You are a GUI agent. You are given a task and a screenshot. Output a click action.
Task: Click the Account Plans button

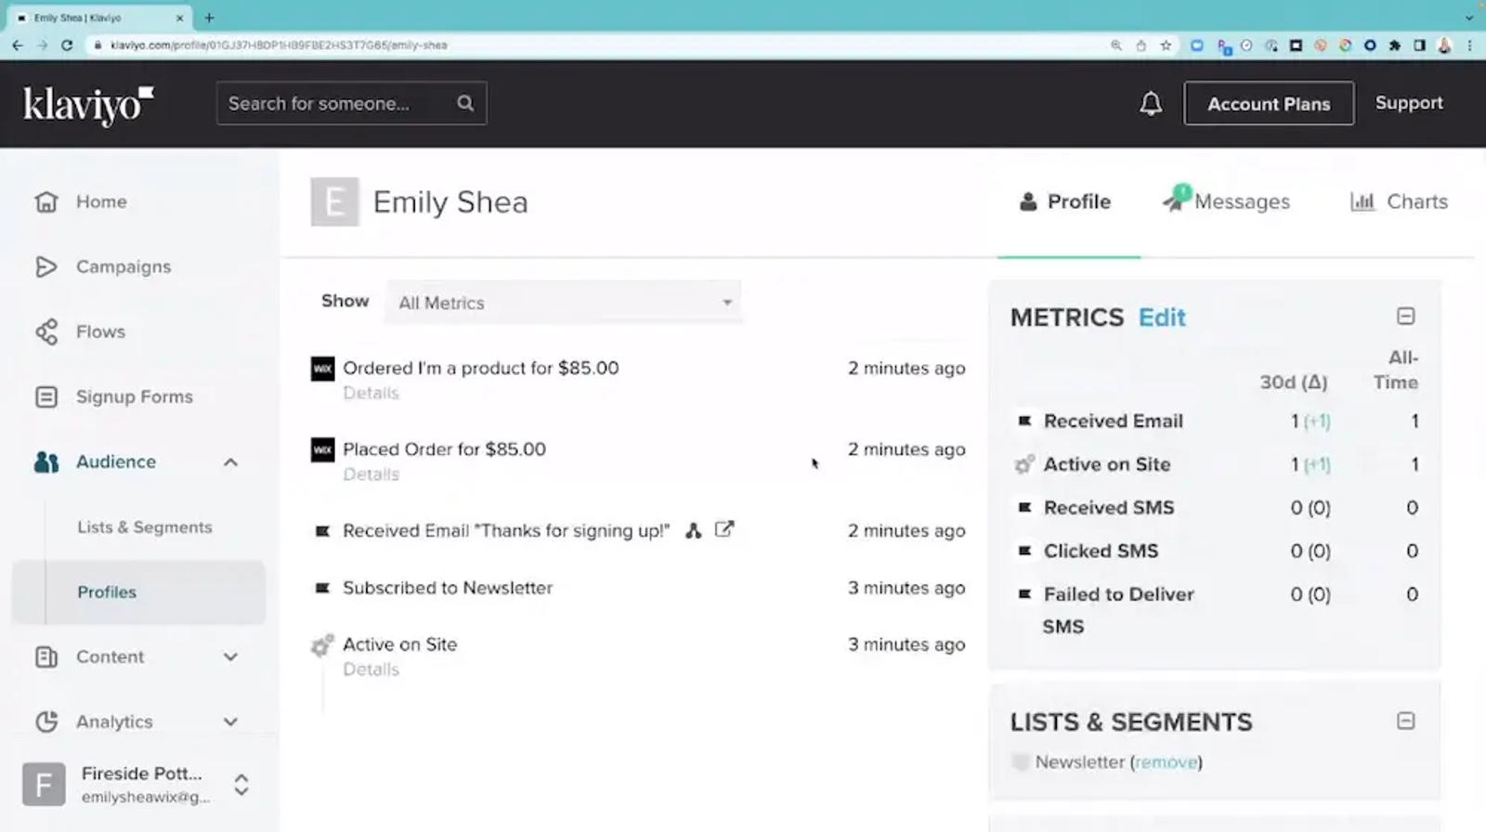click(x=1269, y=103)
